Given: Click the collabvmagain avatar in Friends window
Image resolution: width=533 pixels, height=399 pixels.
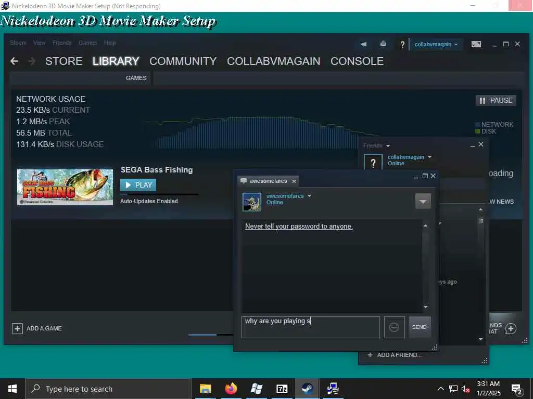Looking at the screenshot, I should (373, 162).
